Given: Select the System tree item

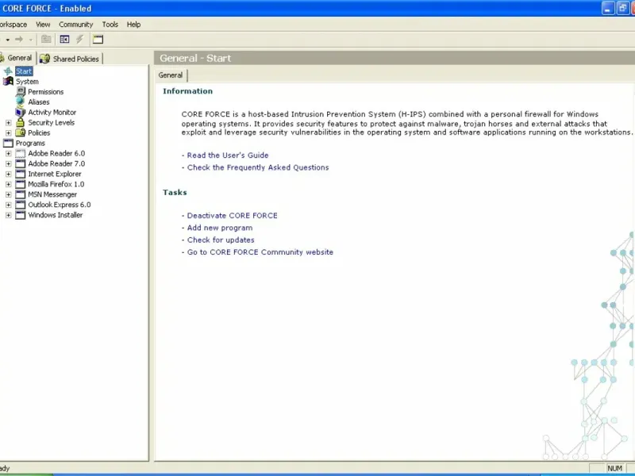Looking at the screenshot, I should (27, 82).
